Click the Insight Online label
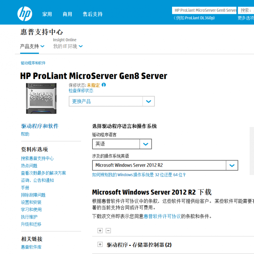Screen dimensions: 254x254 (x=65, y=40)
